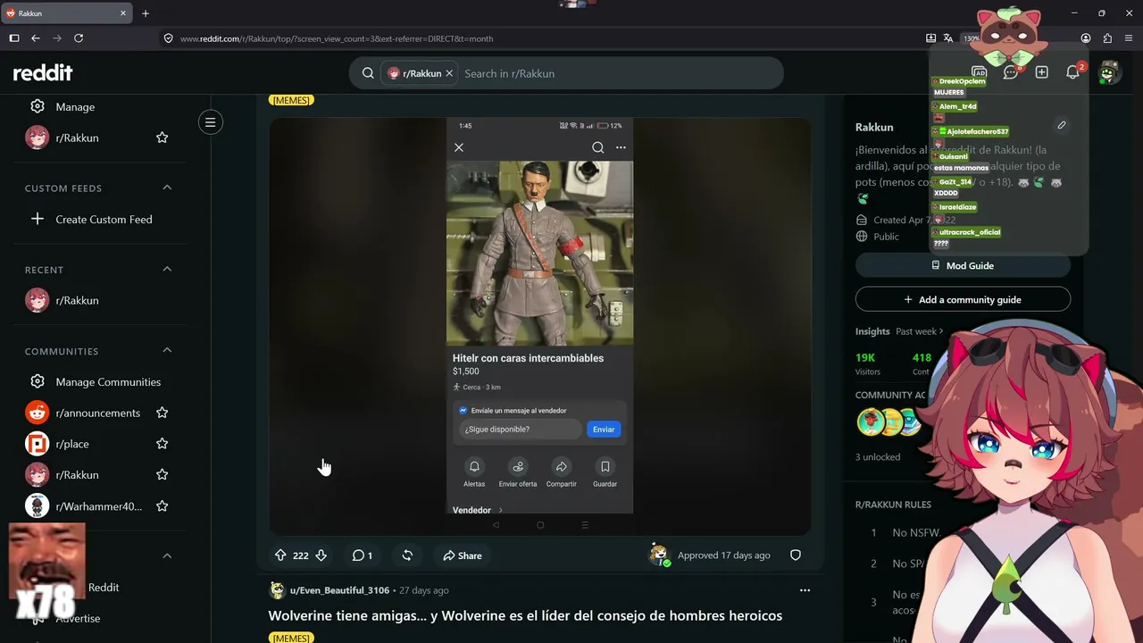This screenshot has width=1143, height=643.
Task: Click the pencil edit icon in Rakkun sidebar
Action: pos(1061,125)
